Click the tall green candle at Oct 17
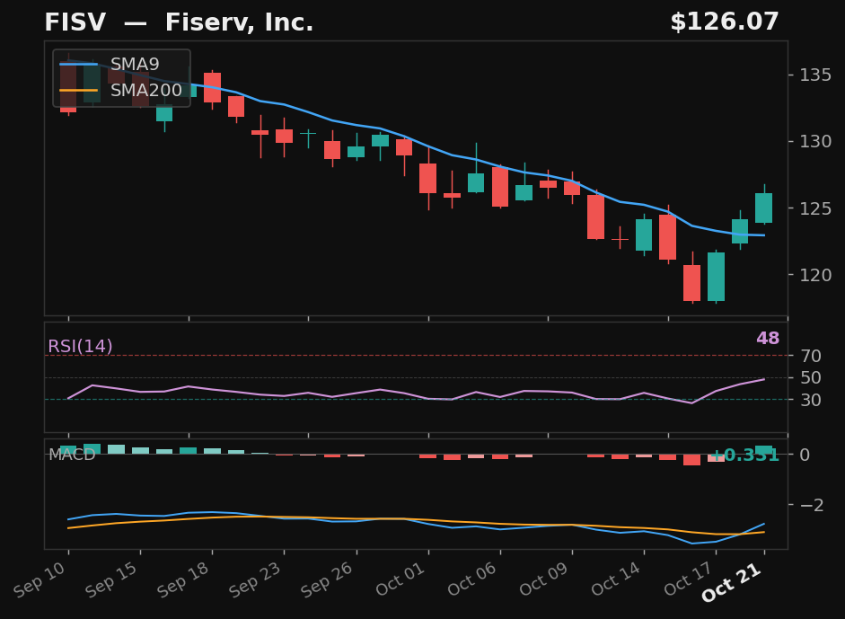The image size is (845, 619). tap(717, 277)
